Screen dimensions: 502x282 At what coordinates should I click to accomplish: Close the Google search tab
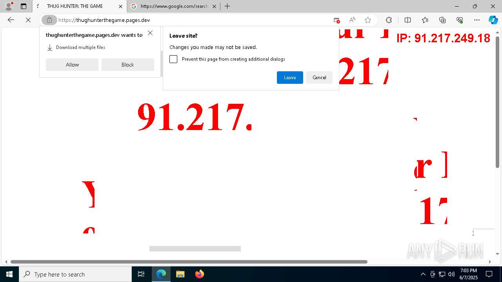click(214, 6)
